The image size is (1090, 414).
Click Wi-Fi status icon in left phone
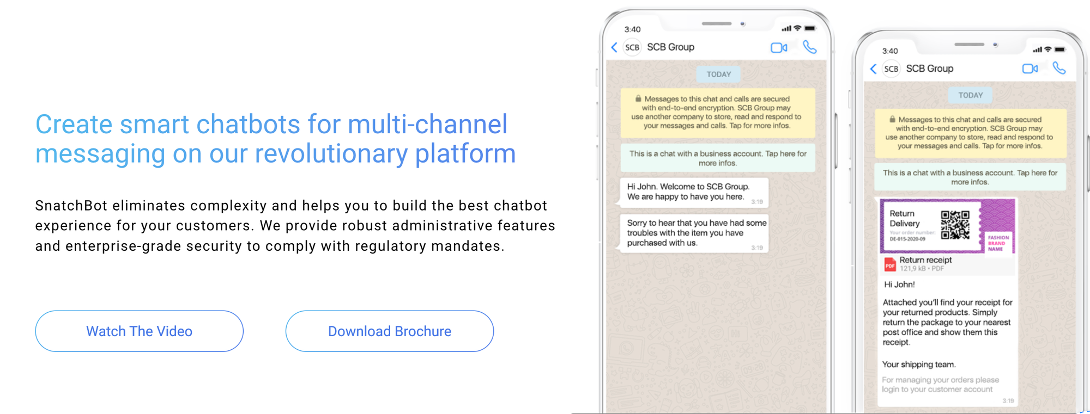tap(797, 28)
